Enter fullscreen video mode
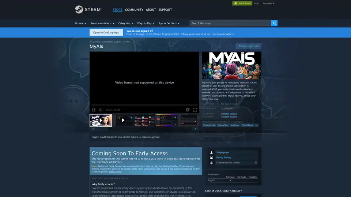This screenshot has width=351, height=197. coord(195,110)
